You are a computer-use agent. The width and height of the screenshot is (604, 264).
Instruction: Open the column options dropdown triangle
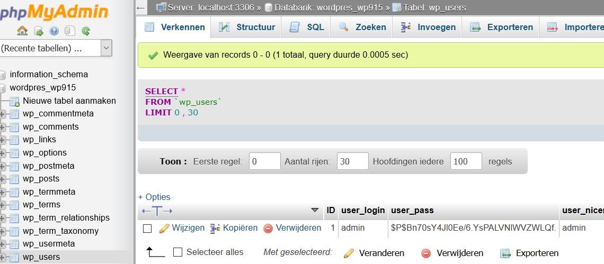point(315,210)
